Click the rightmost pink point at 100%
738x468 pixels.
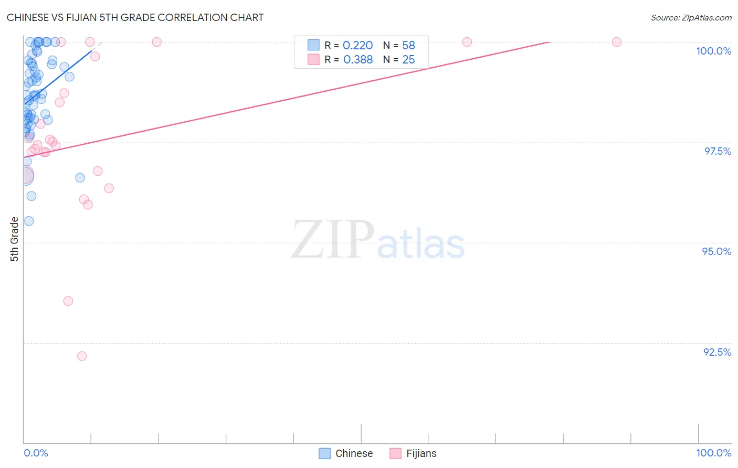617,42
